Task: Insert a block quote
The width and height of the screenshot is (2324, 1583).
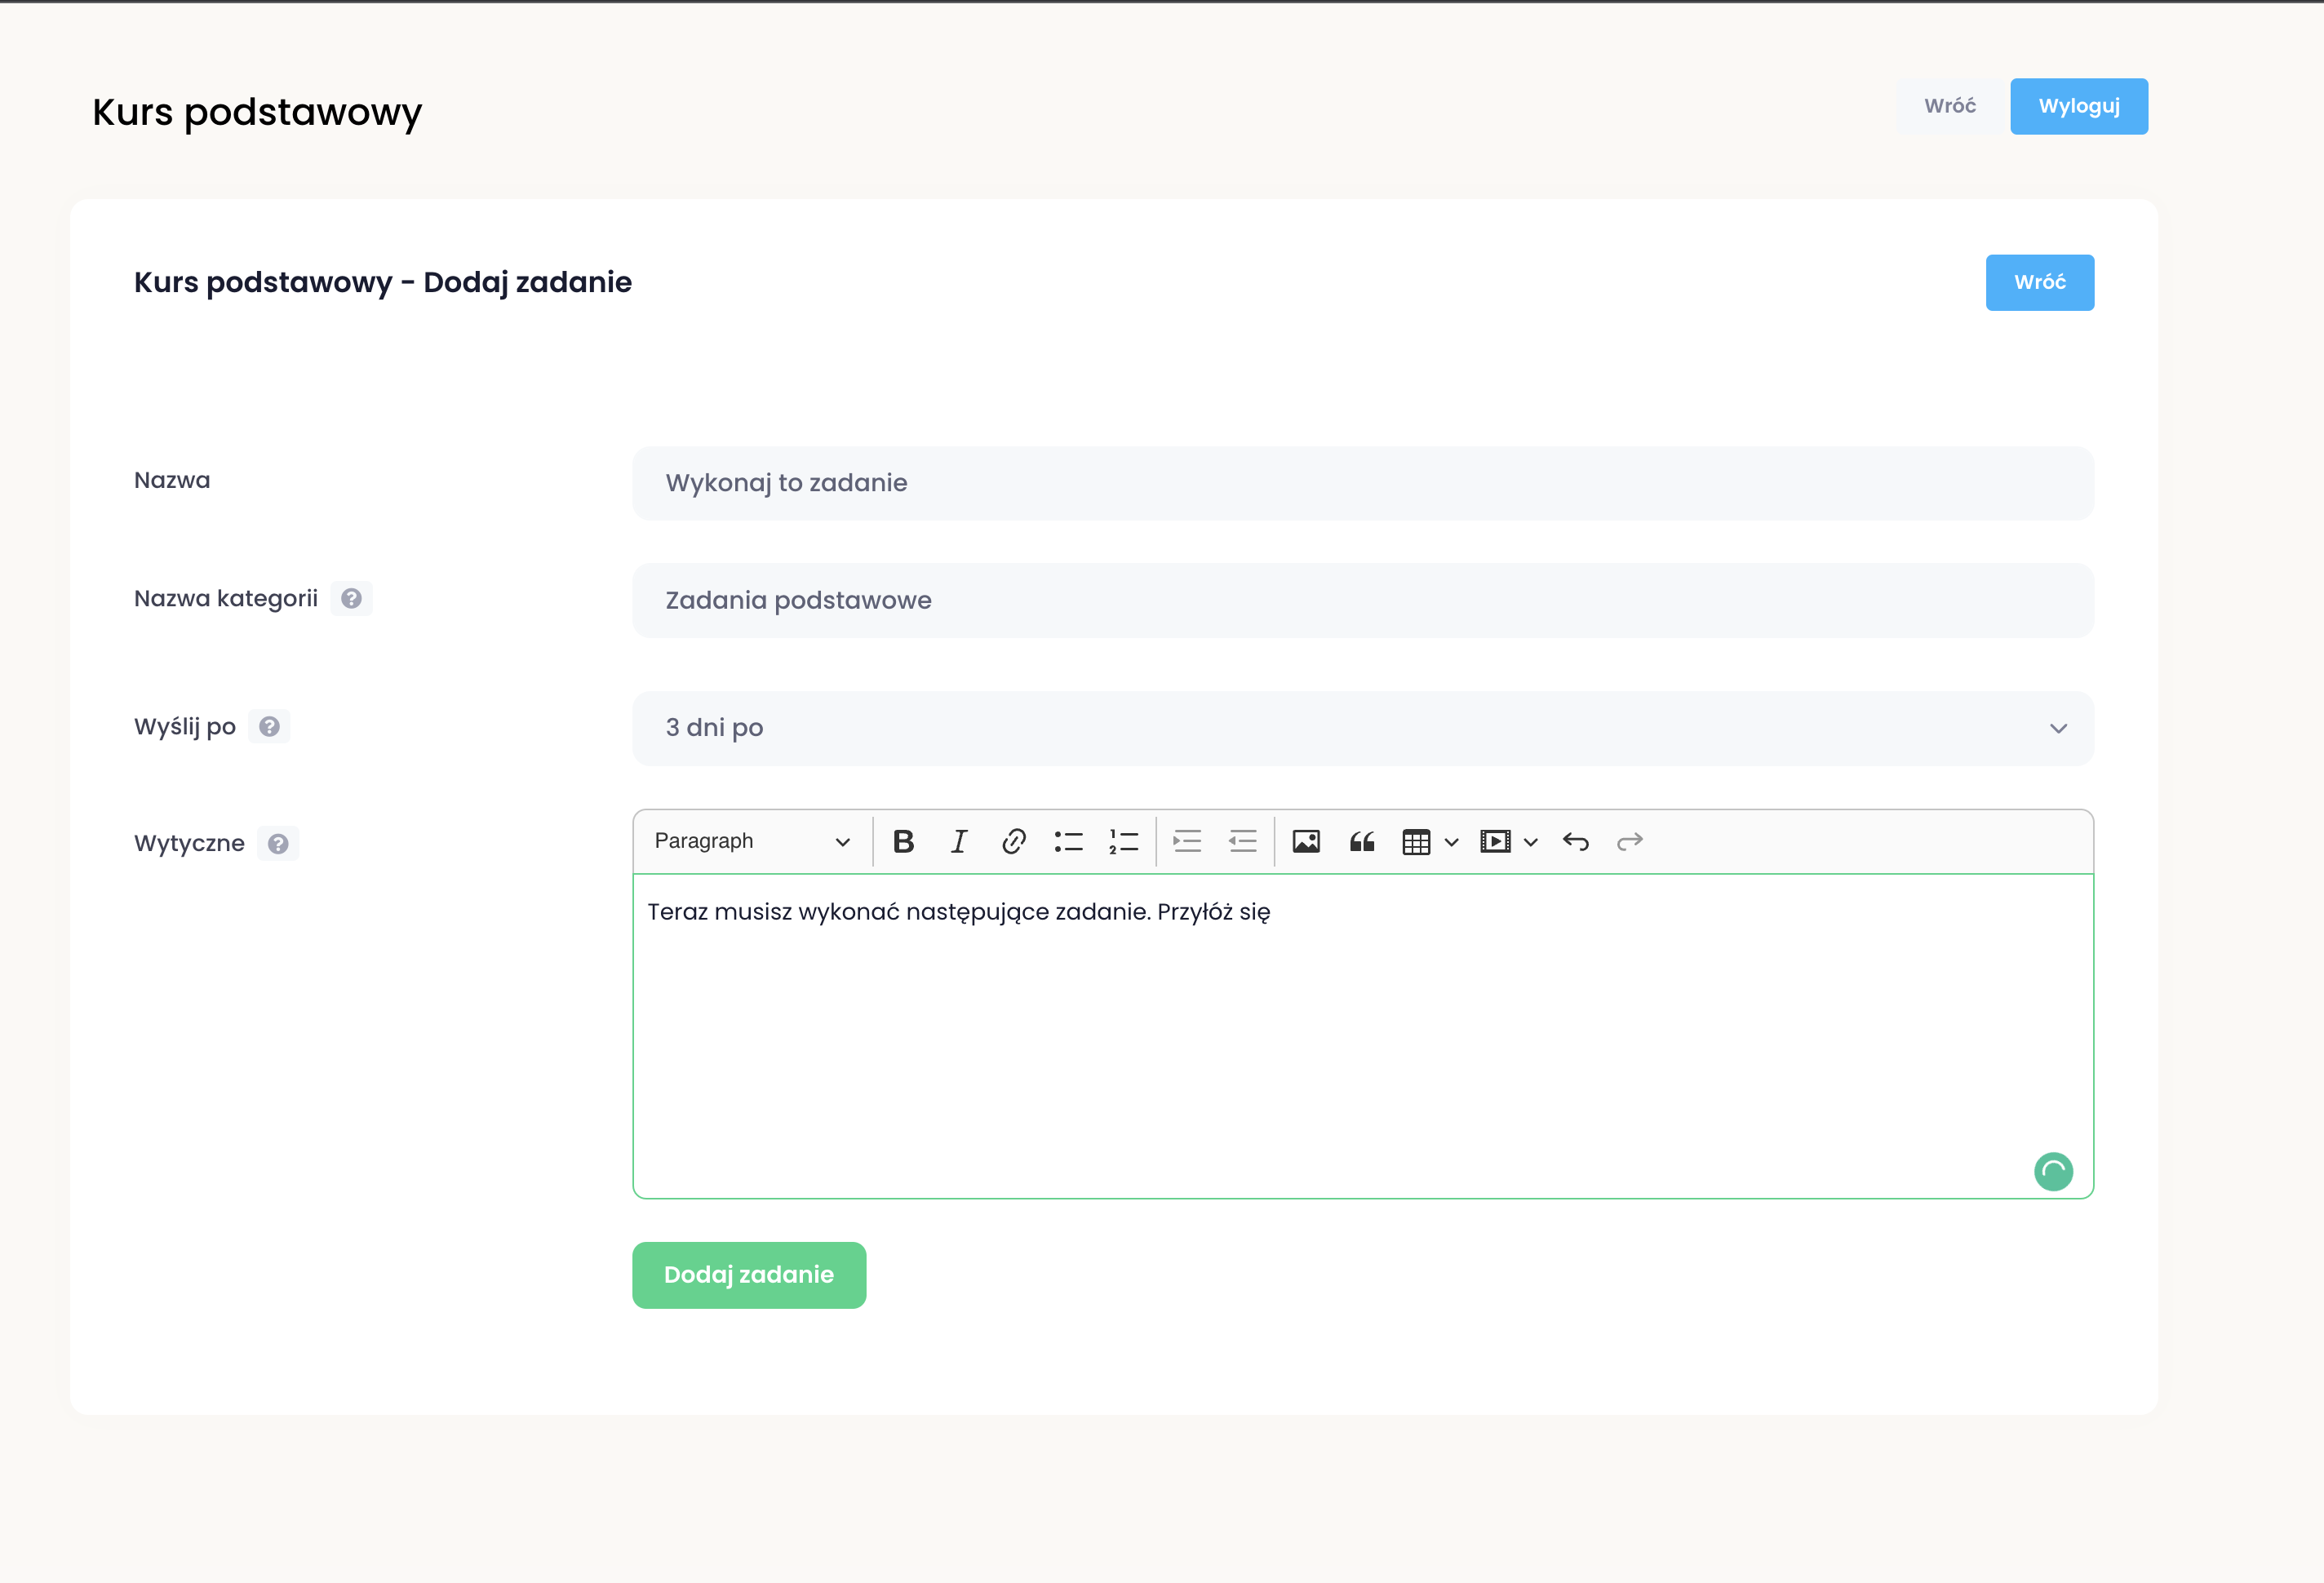Action: click(1361, 842)
